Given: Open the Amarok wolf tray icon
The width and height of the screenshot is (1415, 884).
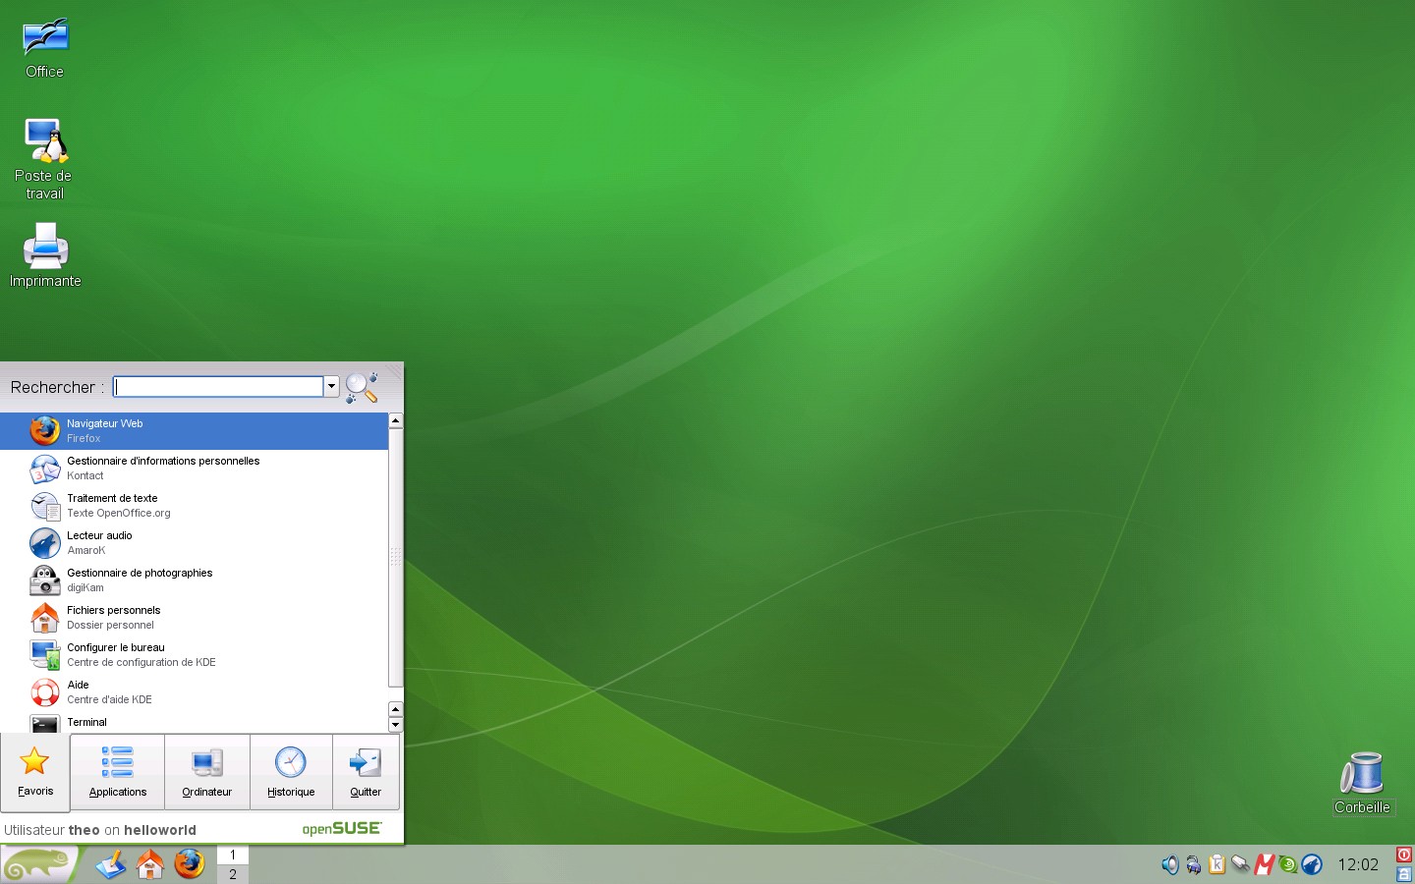Looking at the screenshot, I should (x=1312, y=864).
